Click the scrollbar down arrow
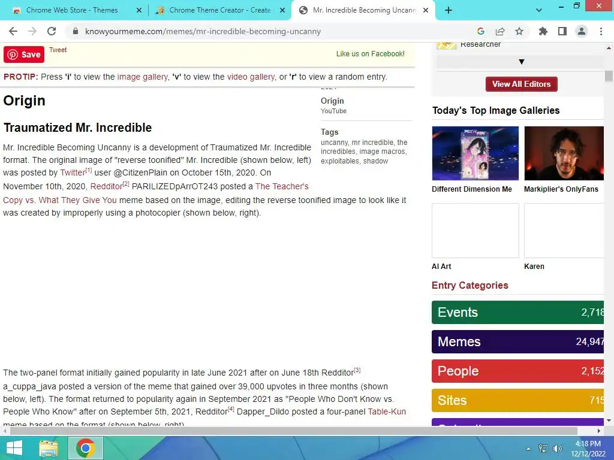Viewport: 614px width, 460px height. tap(609, 420)
